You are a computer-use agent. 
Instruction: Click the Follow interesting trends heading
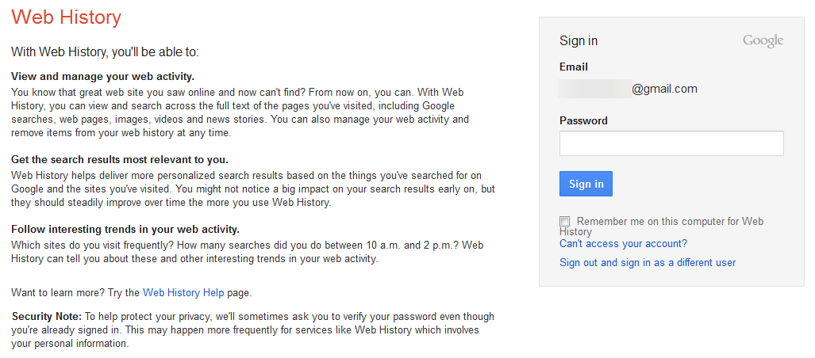coord(125,230)
